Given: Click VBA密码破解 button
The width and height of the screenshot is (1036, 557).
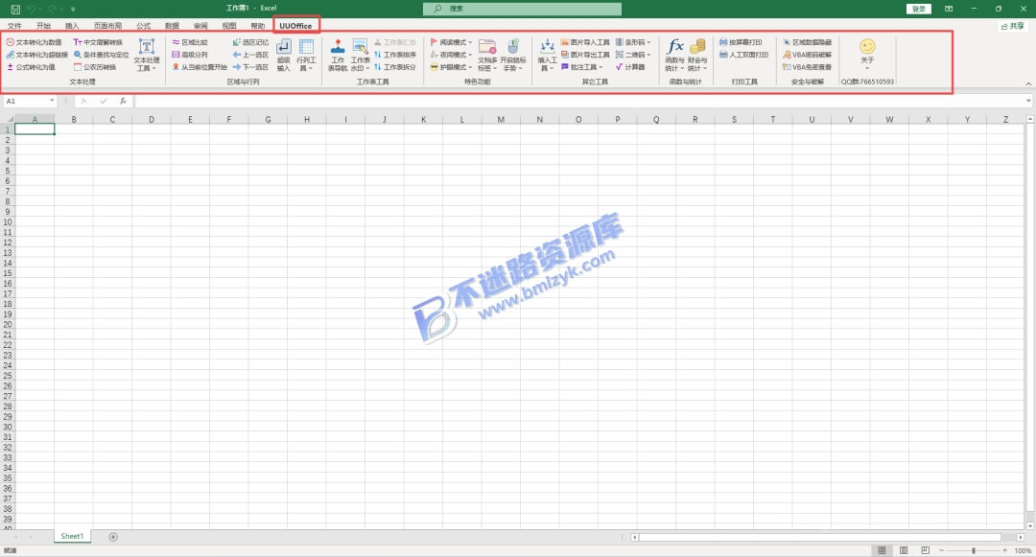Looking at the screenshot, I should pos(808,55).
